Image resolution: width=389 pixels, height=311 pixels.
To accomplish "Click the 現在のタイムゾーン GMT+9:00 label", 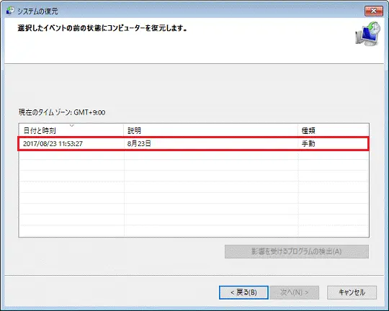I will [x=62, y=112].
